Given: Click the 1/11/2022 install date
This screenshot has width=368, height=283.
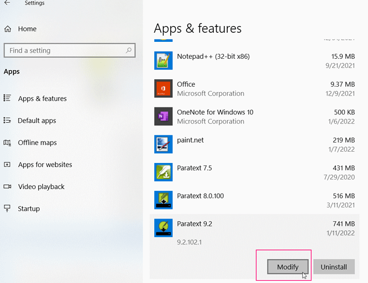Looking at the screenshot, I should coord(340,233).
